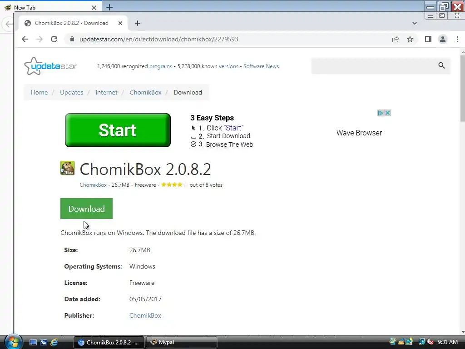The image size is (465, 349).
Task: Select Mypal taskbar button
Action: tap(182, 342)
